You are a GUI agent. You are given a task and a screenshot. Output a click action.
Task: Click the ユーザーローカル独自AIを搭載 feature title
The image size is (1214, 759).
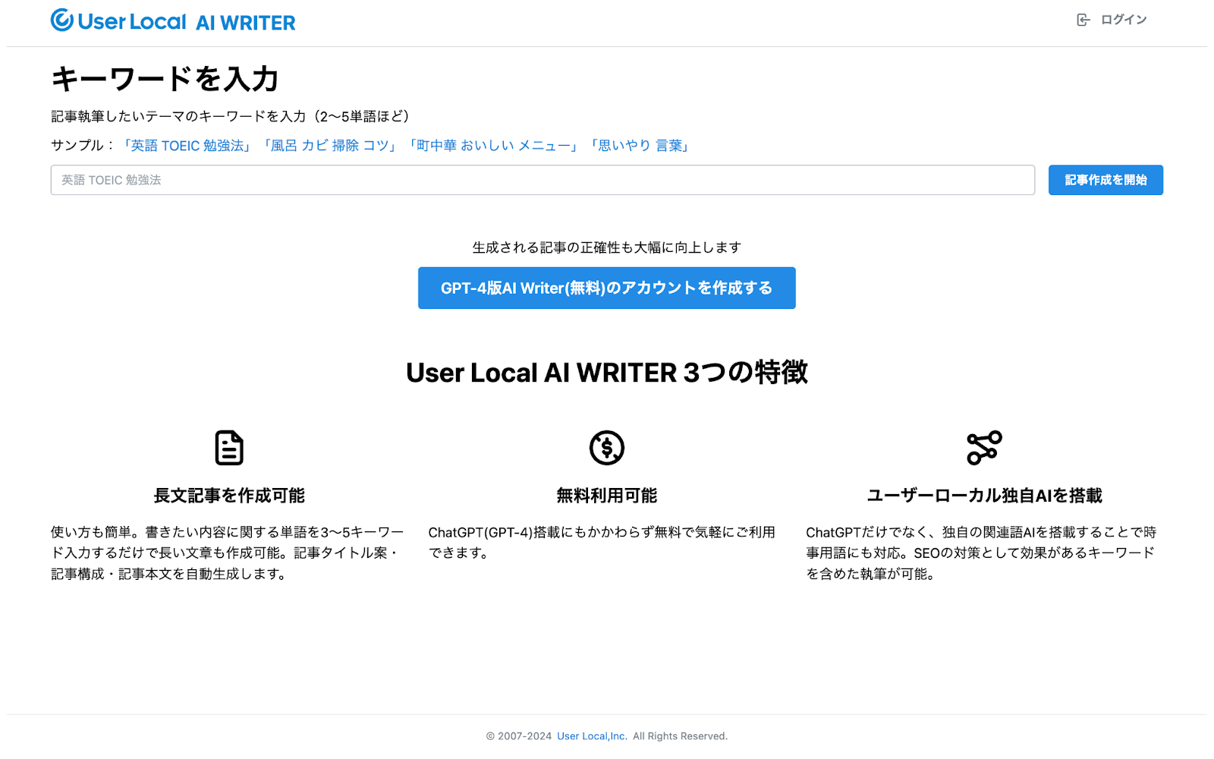point(984,496)
